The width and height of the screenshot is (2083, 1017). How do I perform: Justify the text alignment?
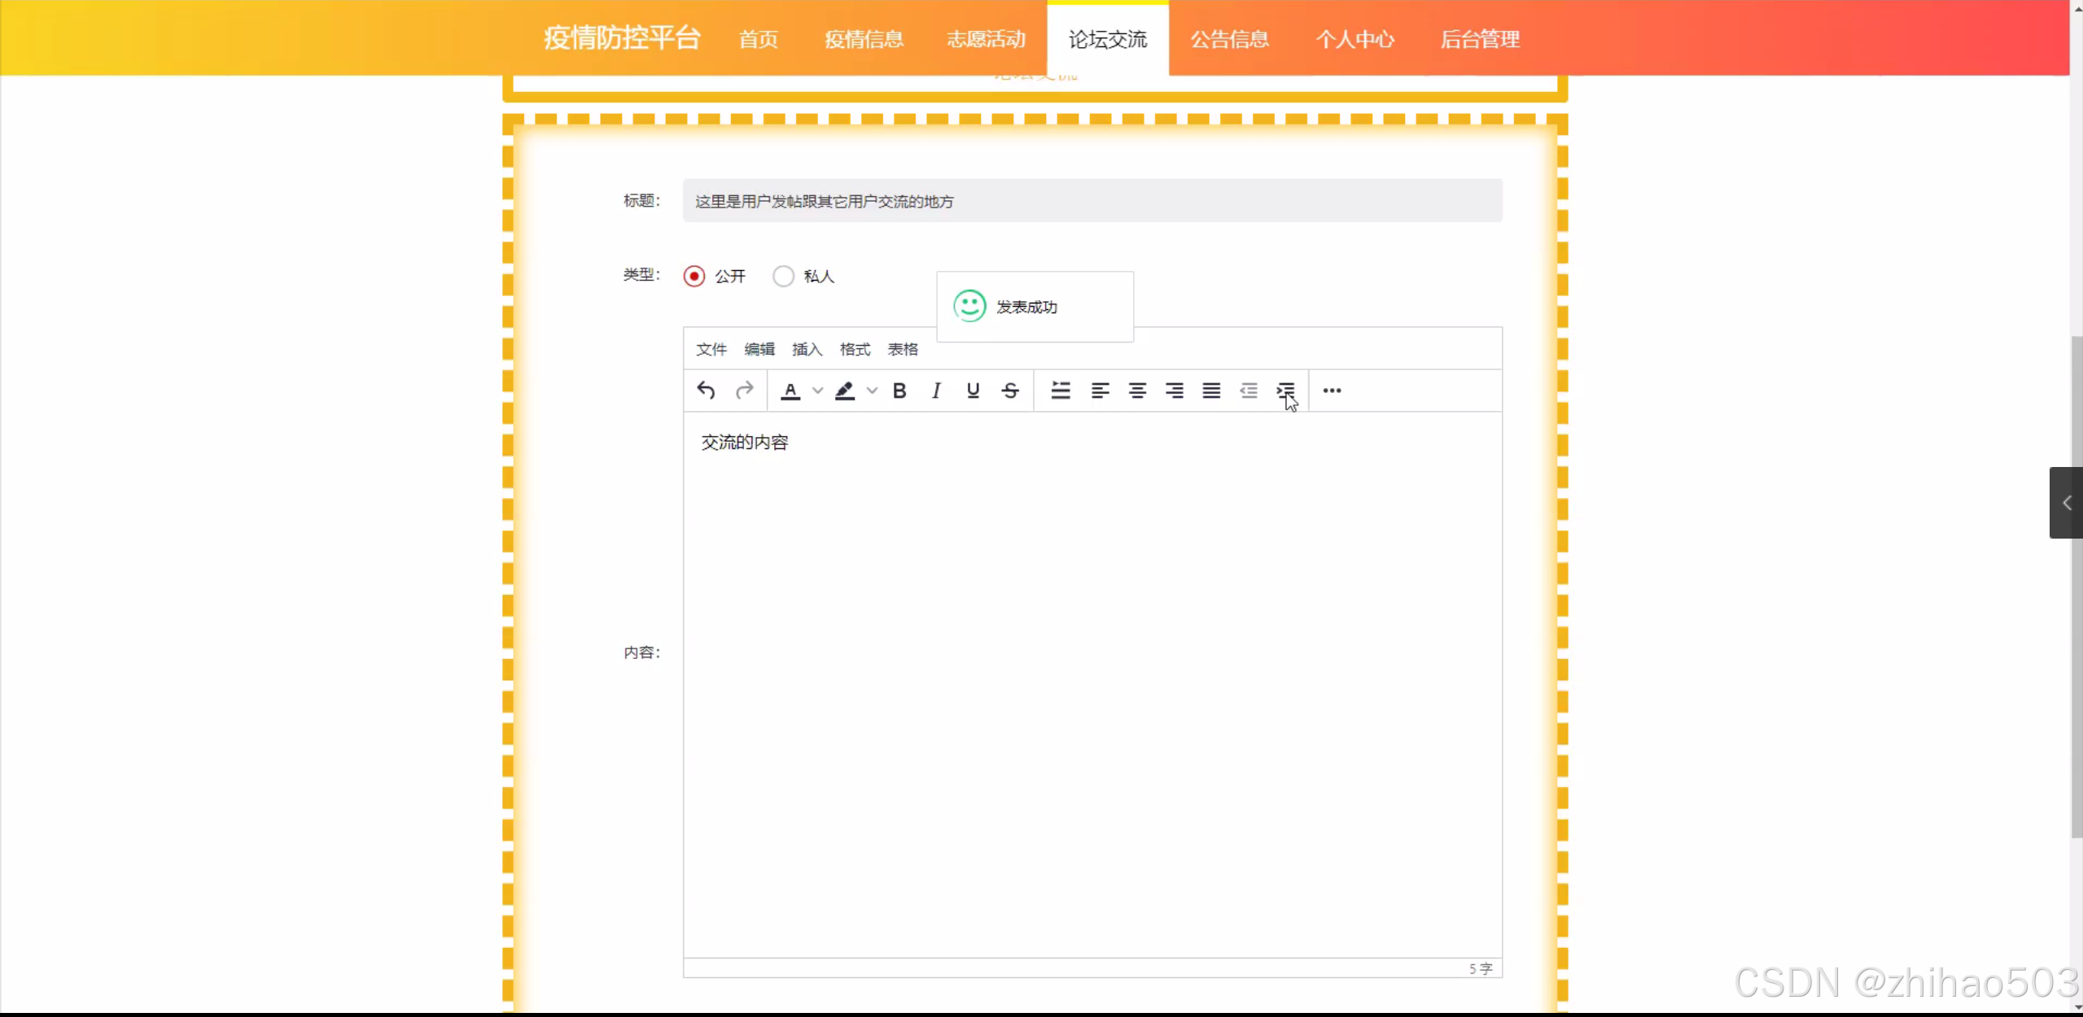(x=1211, y=391)
